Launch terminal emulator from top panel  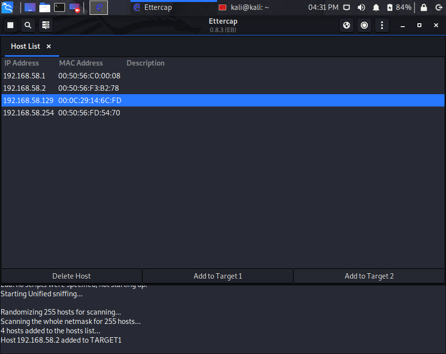point(60,7)
